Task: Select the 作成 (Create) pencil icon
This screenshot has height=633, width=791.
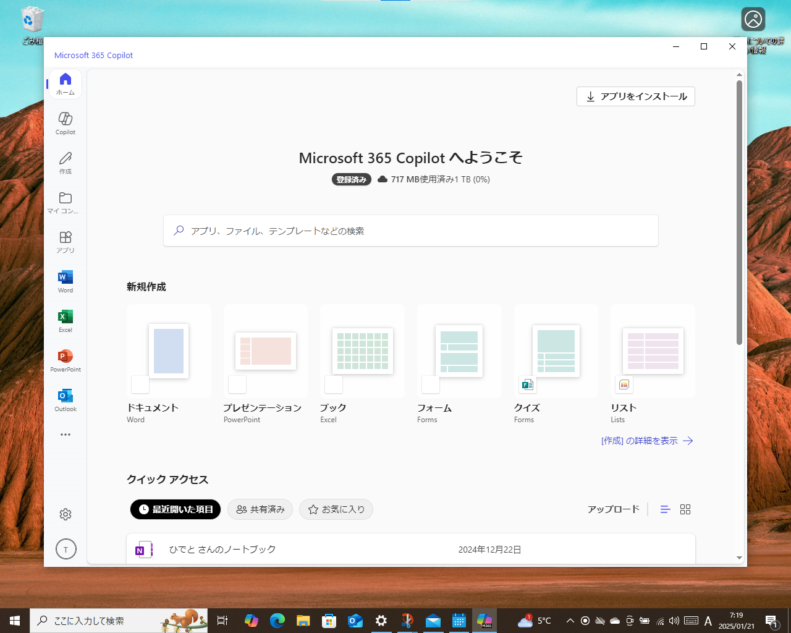Action: coord(65,161)
